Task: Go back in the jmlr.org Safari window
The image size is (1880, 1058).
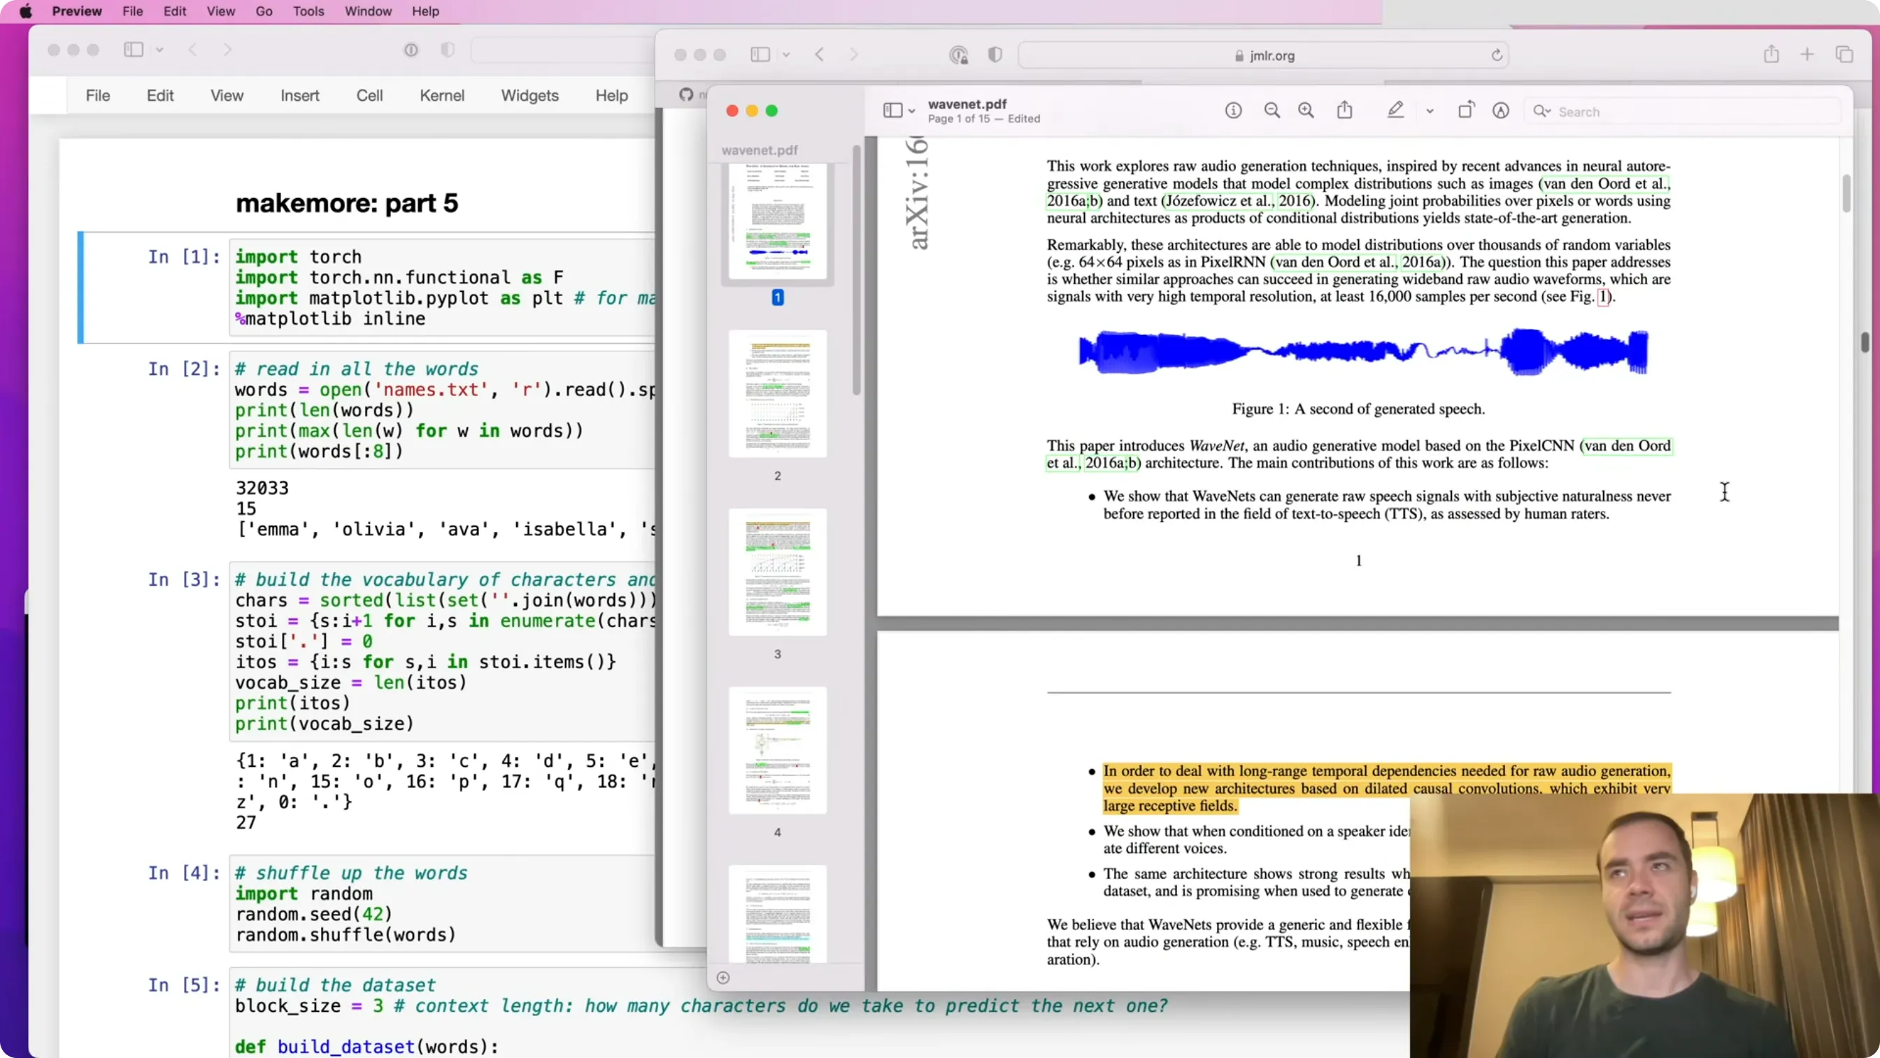Action: click(820, 55)
